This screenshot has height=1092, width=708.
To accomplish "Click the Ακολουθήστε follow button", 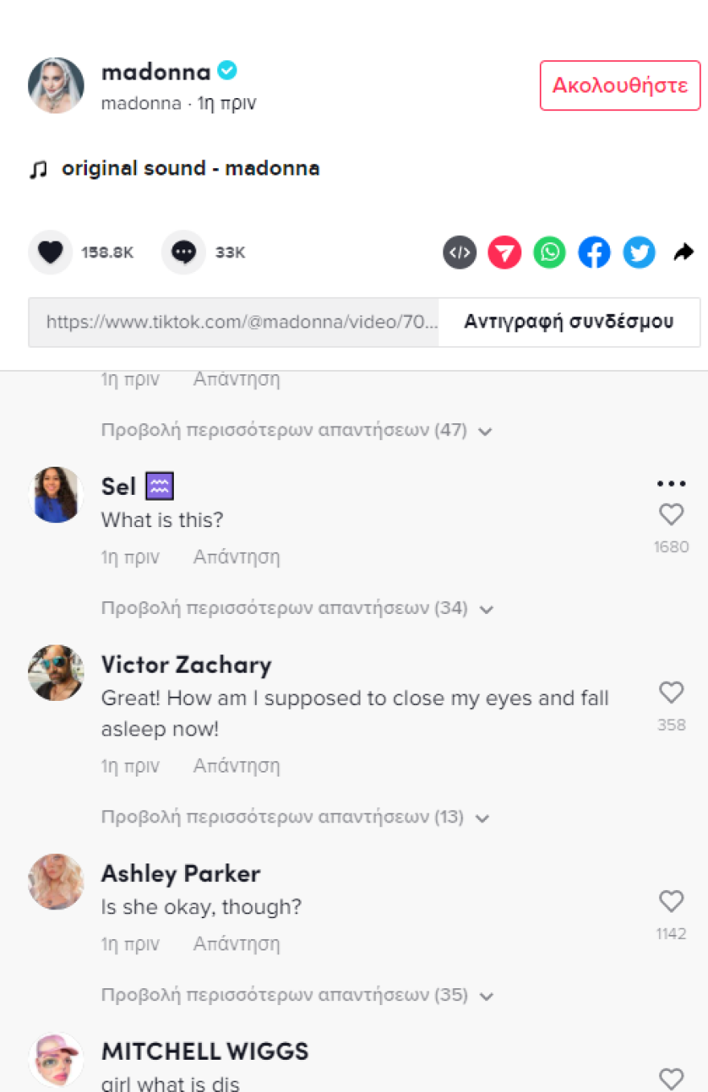I will [620, 85].
